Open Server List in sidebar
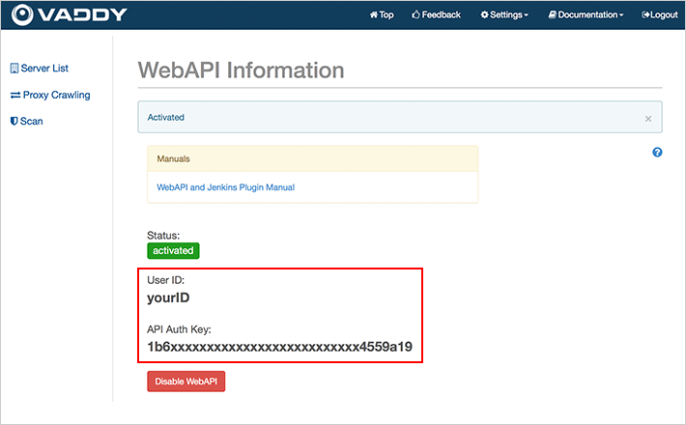 [x=40, y=69]
